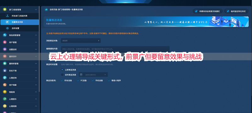The width and height of the screenshot is (252, 113).
Task: Click the 物联网 sidebar icon
Action: (x=5, y=92)
